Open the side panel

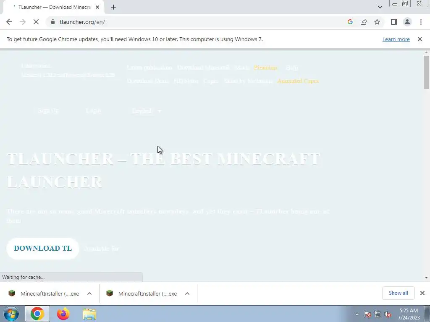coord(394,22)
